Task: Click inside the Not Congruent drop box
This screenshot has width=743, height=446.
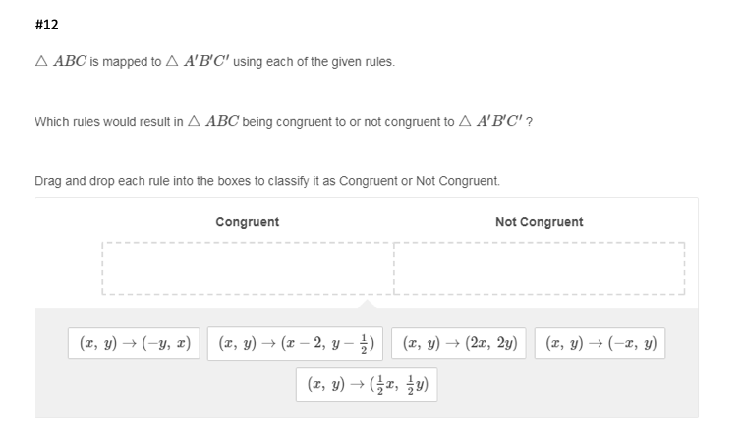Action: click(x=539, y=267)
